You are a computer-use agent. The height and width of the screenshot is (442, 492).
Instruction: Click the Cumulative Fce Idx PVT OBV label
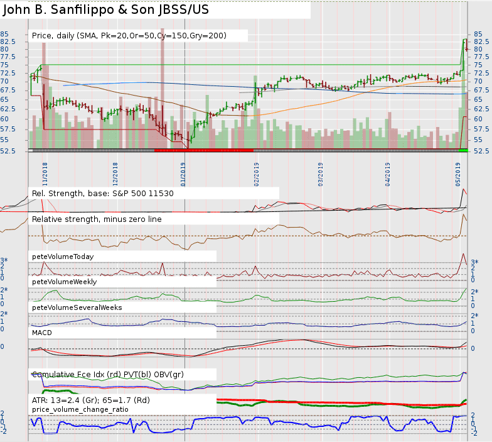[108, 375]
